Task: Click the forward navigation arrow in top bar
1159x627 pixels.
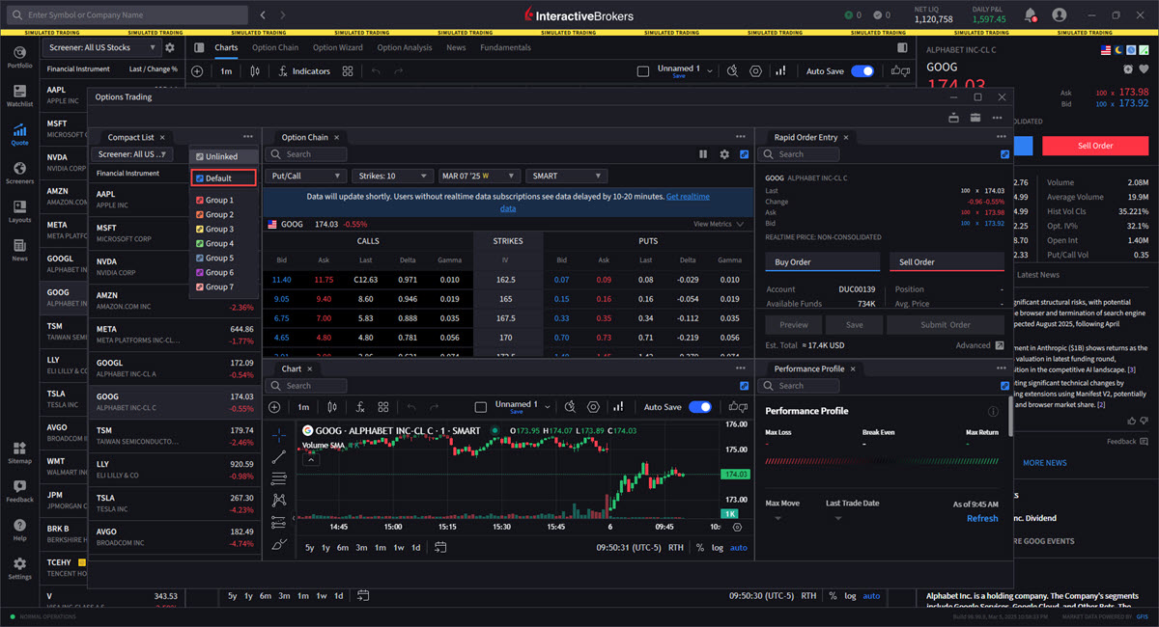Action: 284,15
